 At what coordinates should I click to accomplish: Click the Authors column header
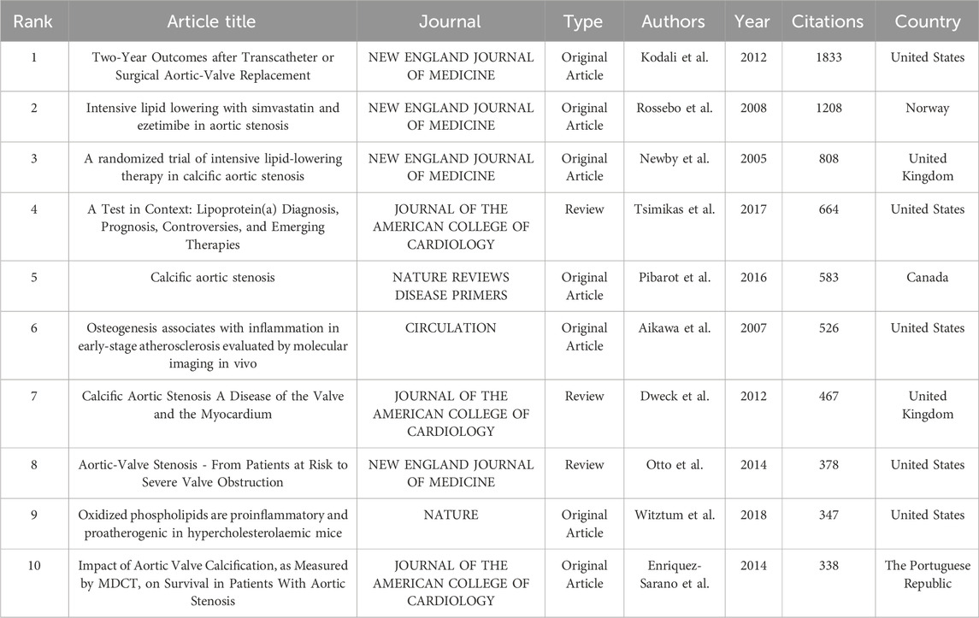(674, 21)
